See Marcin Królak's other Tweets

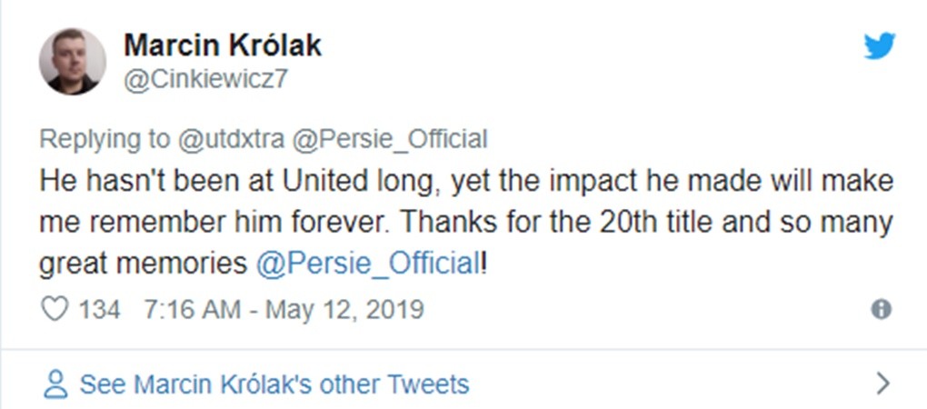tap(274, 384)
